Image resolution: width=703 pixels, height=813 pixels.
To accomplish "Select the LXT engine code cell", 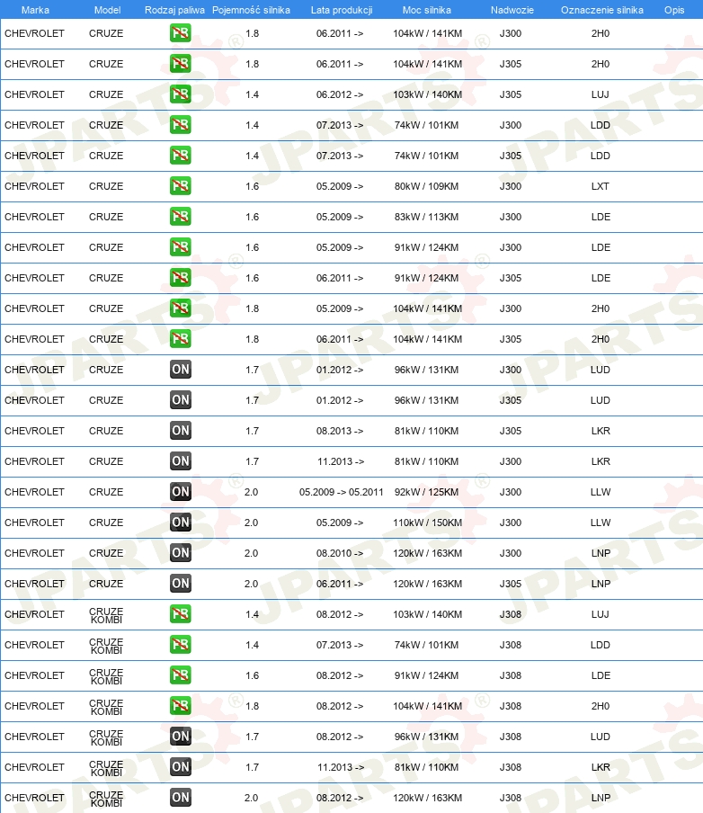I will (601, 186).
